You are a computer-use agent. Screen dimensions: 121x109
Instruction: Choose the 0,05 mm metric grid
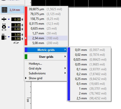[x=90, y=64]
